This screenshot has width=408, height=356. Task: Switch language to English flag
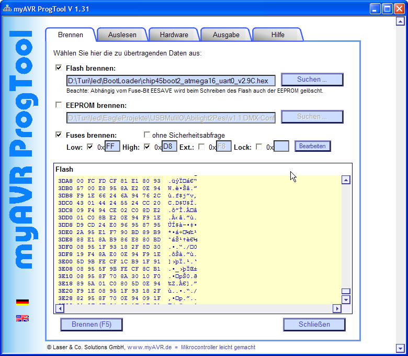[22, 318]
